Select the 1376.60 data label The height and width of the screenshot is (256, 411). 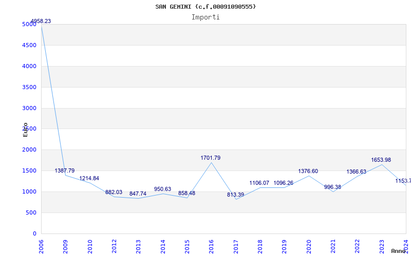point(308,171)
